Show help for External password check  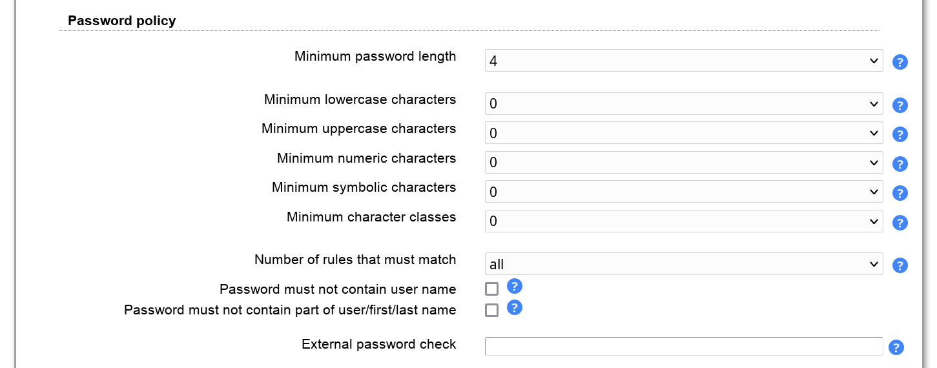896,347
